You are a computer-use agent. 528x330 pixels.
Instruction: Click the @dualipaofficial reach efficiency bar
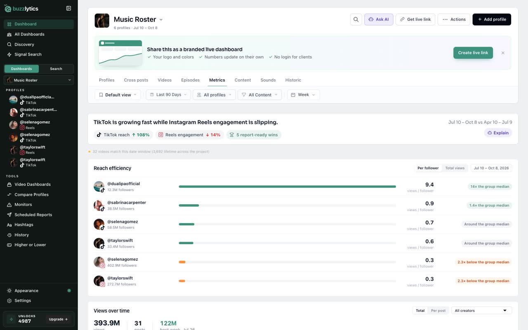pos(287,186)
